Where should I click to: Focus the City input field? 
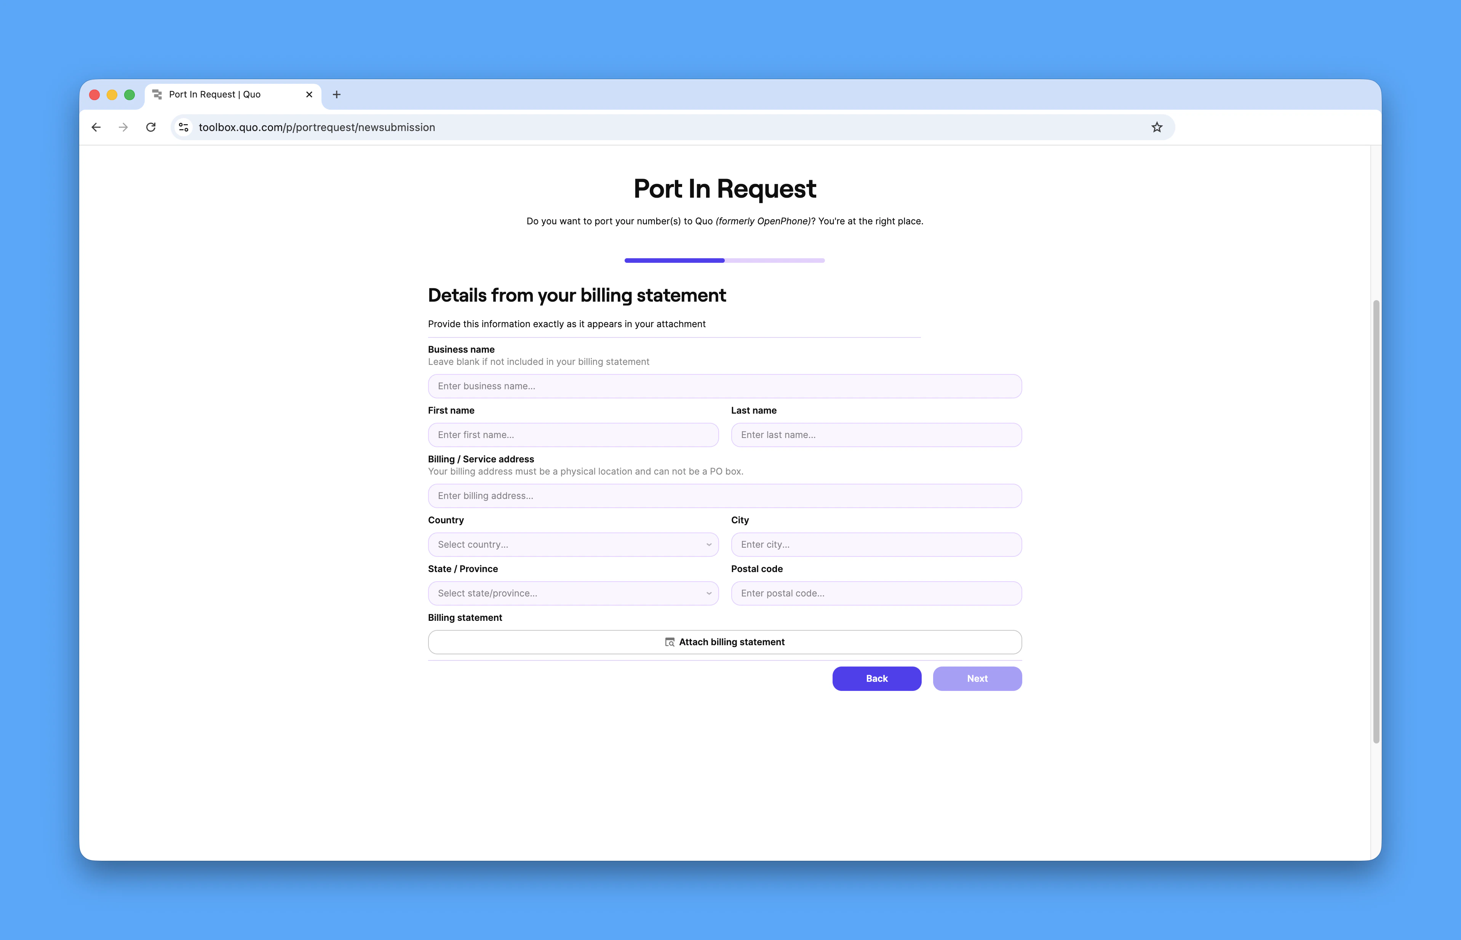point(876,545)
